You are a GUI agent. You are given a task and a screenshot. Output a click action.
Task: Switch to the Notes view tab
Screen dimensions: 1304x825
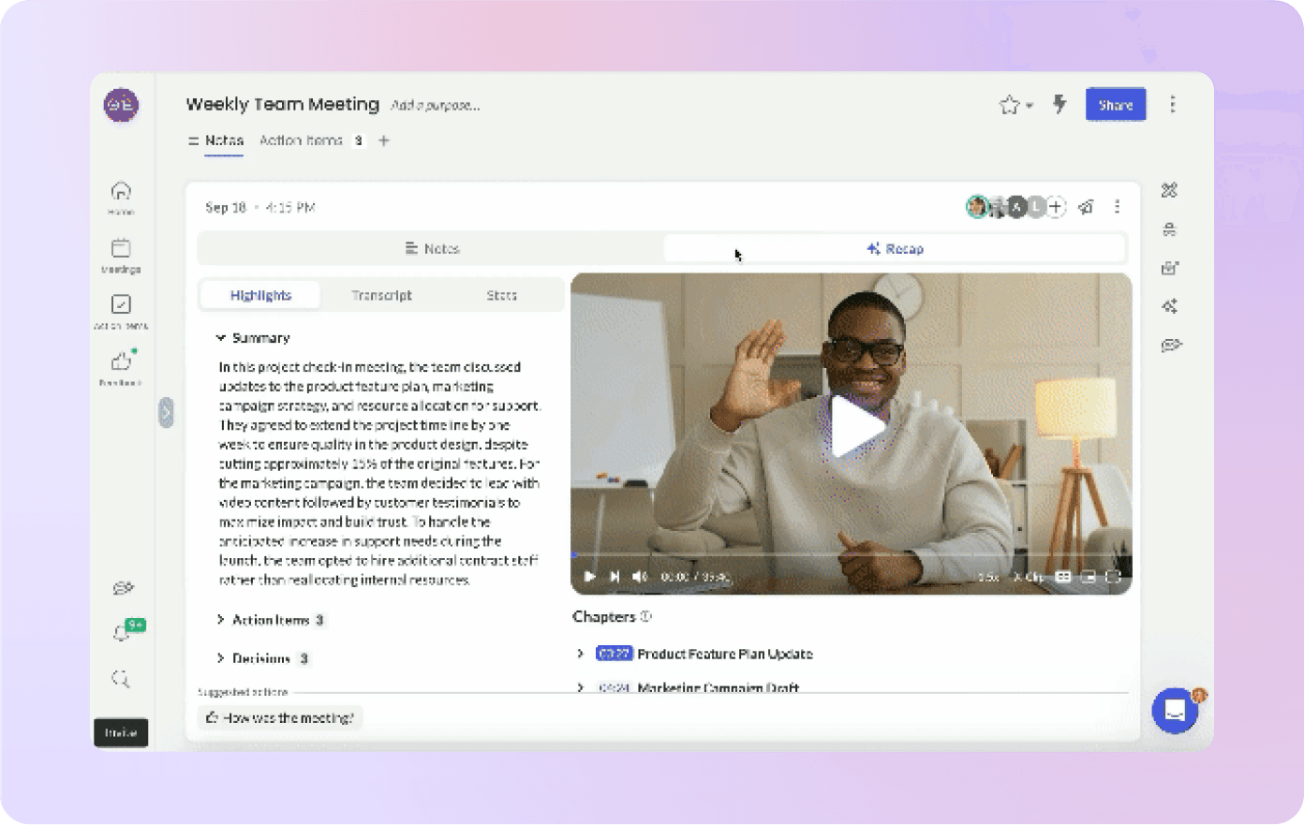(432, 249)
